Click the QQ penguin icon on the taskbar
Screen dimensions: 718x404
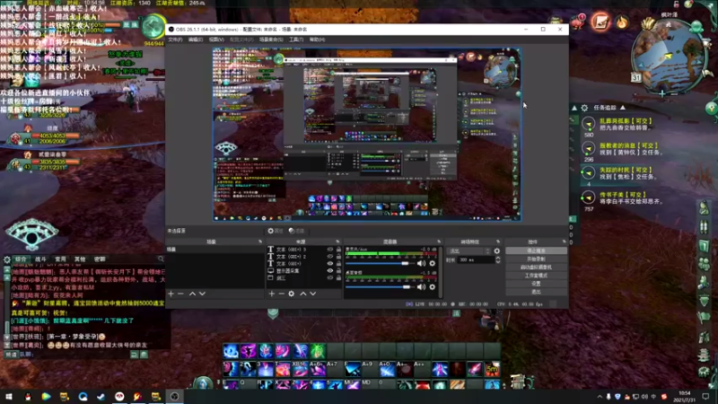click(28, 397)
